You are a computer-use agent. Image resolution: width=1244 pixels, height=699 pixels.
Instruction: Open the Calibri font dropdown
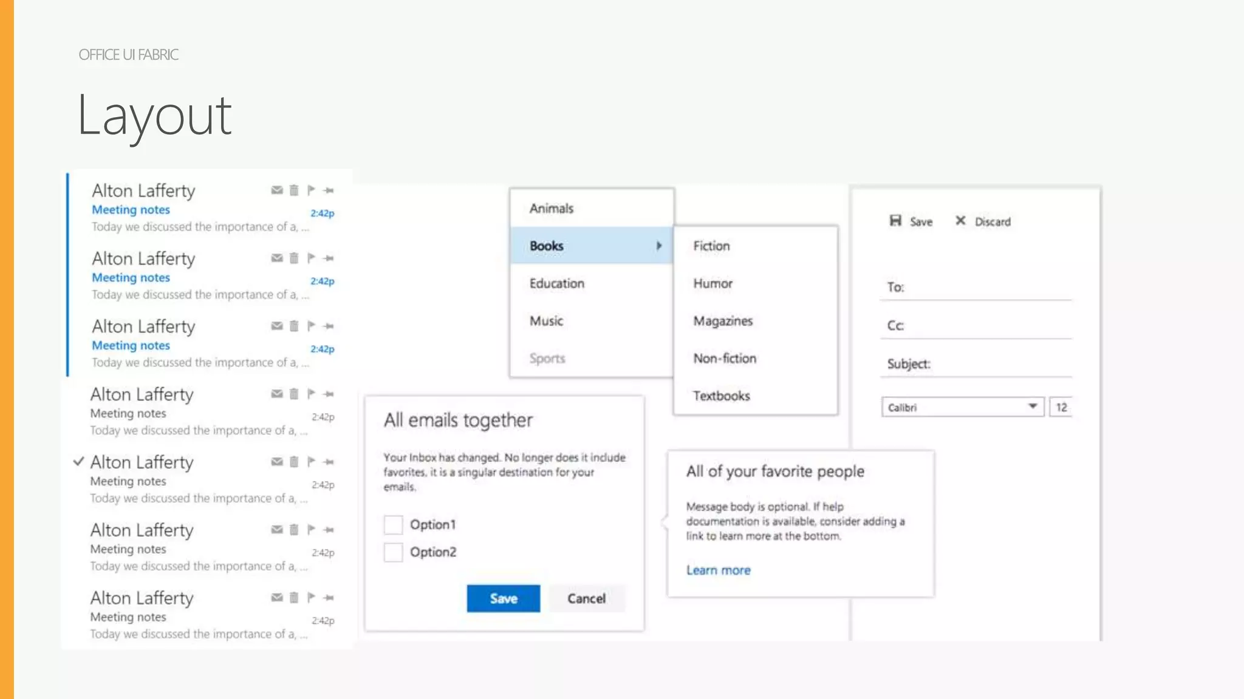(963, 407)
